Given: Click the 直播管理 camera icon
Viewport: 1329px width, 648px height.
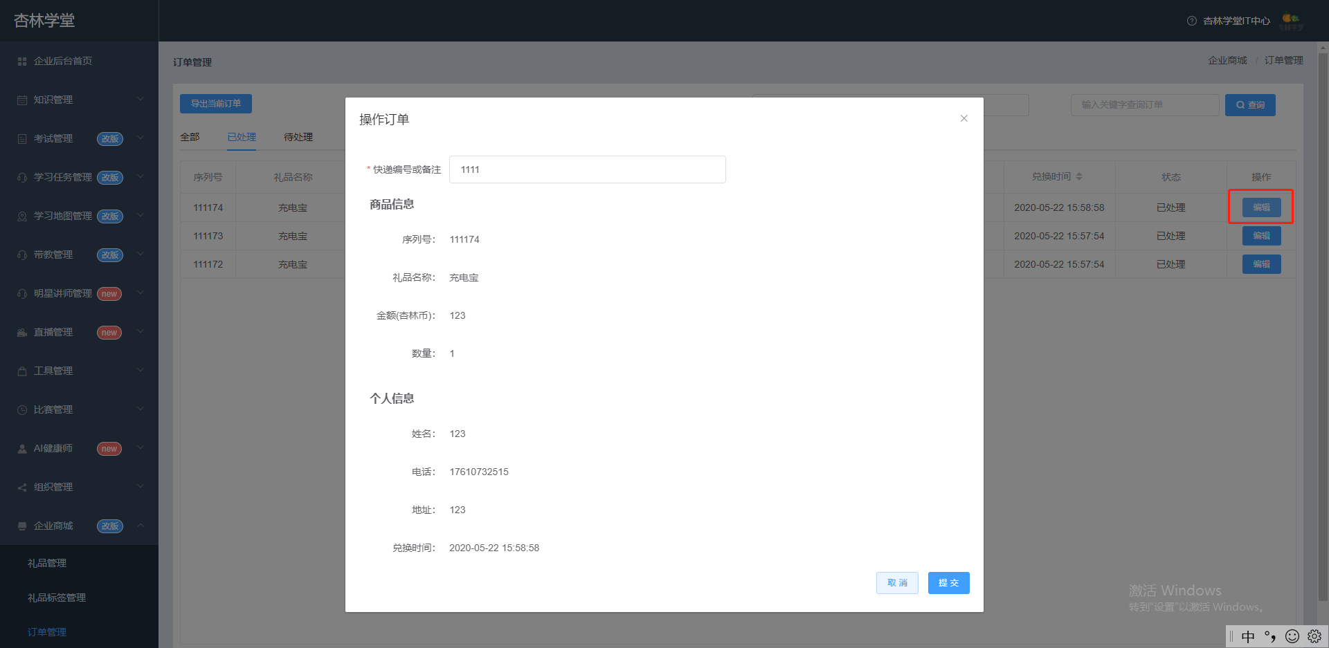Looking at the screenshot, I should tap(22, 333).
